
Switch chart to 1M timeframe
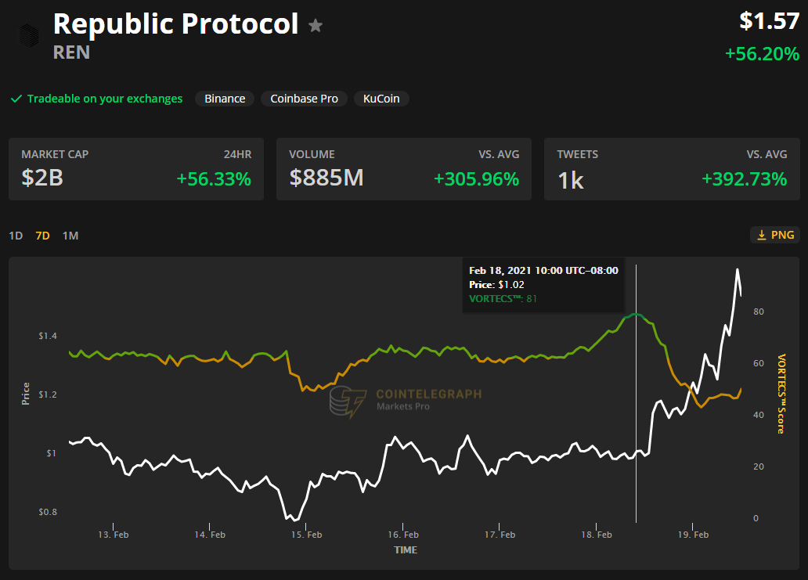click(x=70, y=236)
